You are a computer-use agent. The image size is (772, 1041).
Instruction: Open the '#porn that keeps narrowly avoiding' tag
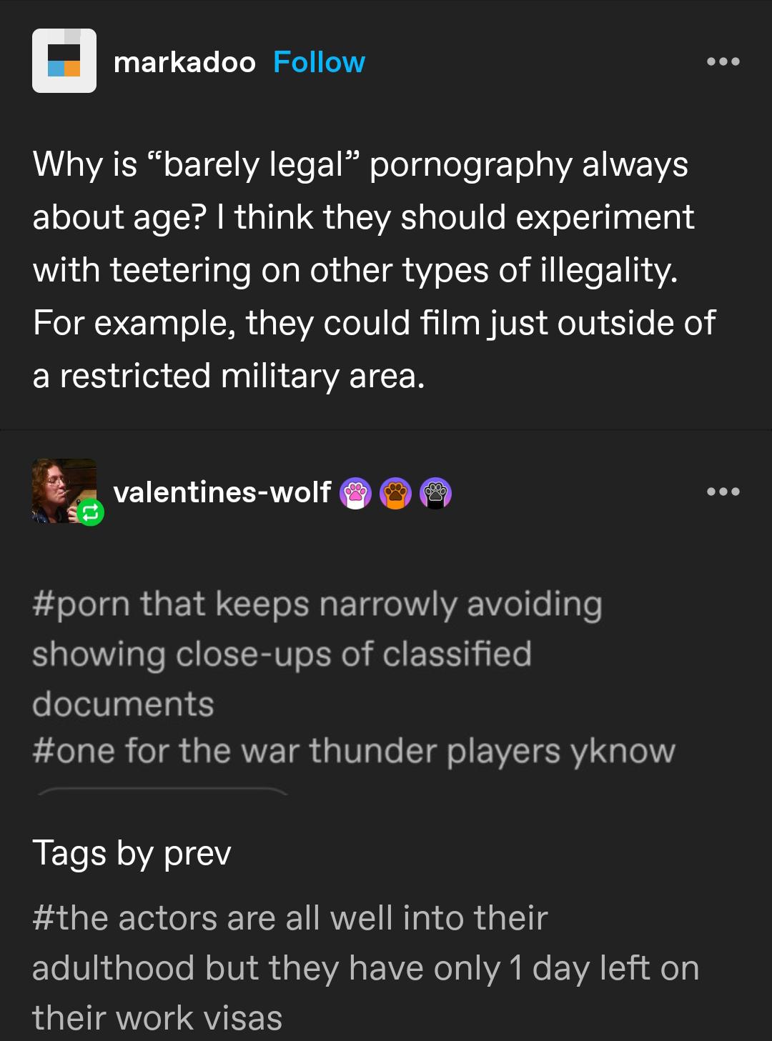[x=317, y=653]
